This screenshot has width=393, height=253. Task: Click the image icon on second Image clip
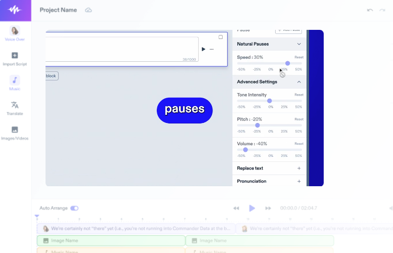(195, 241)
